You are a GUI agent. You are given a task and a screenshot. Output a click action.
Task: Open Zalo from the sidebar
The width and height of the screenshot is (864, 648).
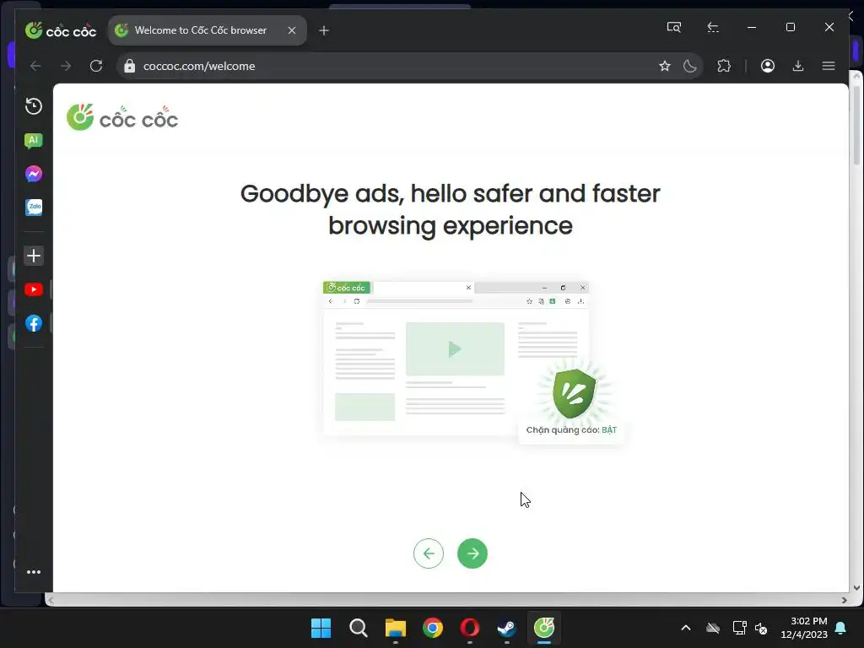[34, 208]
